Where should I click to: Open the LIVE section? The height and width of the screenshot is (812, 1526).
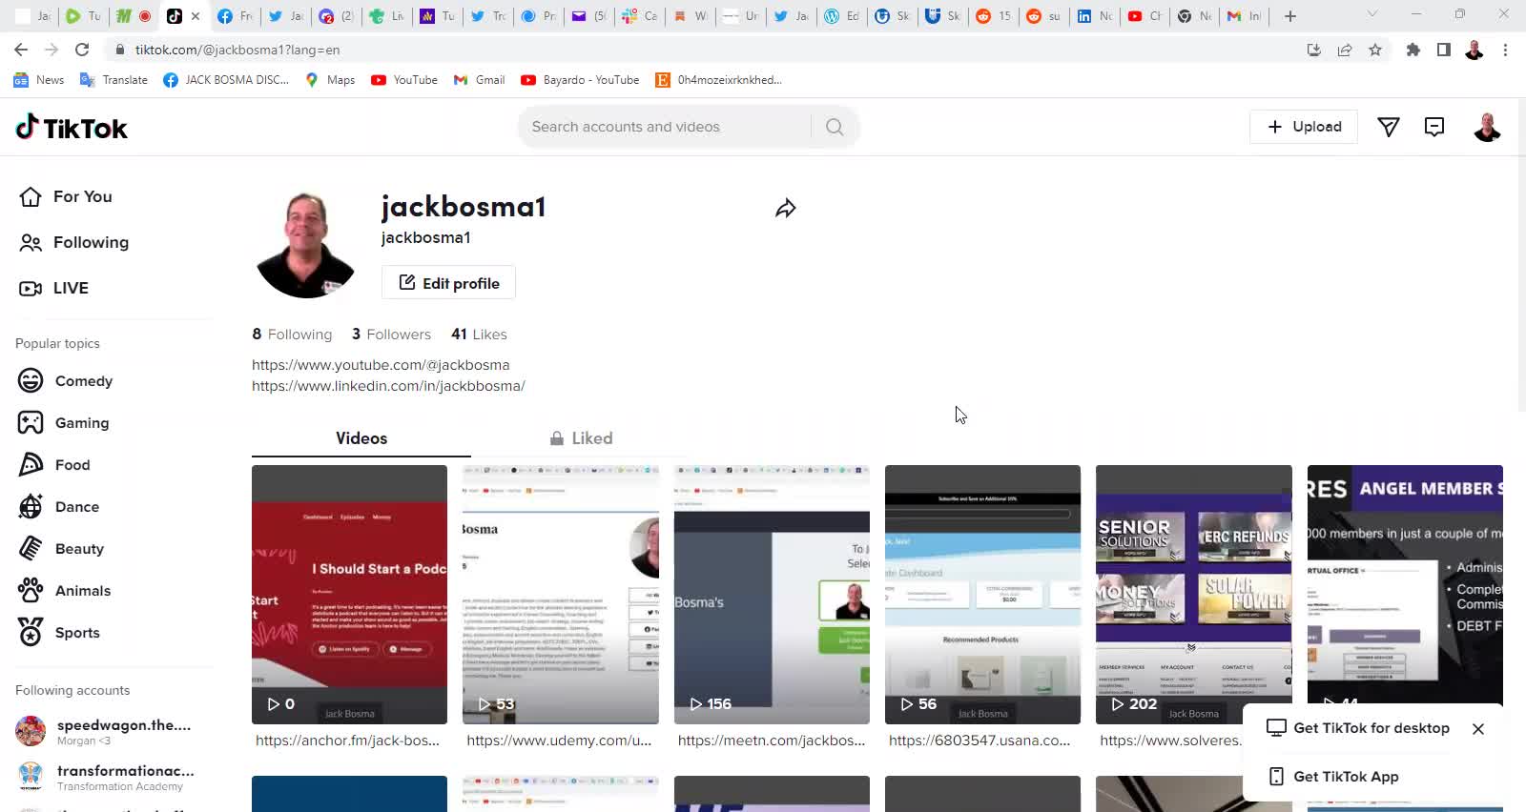point(54,288)
